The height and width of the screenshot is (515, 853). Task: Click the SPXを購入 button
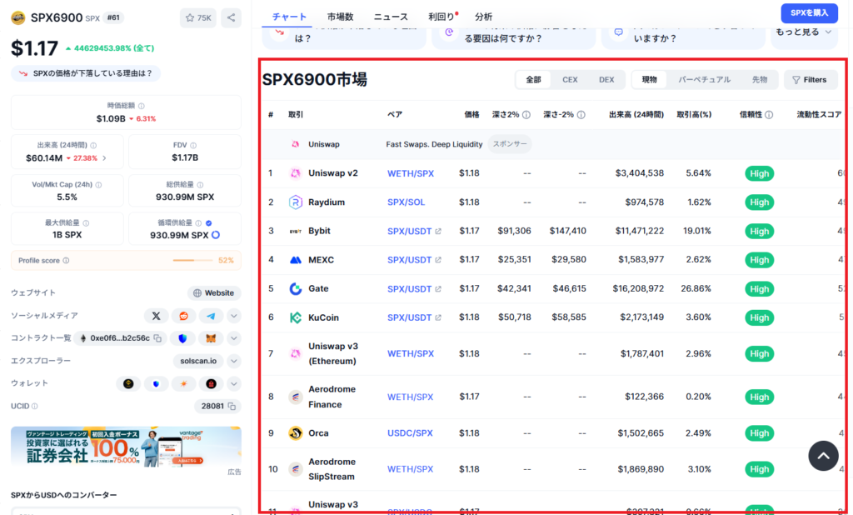click(809, 13)
